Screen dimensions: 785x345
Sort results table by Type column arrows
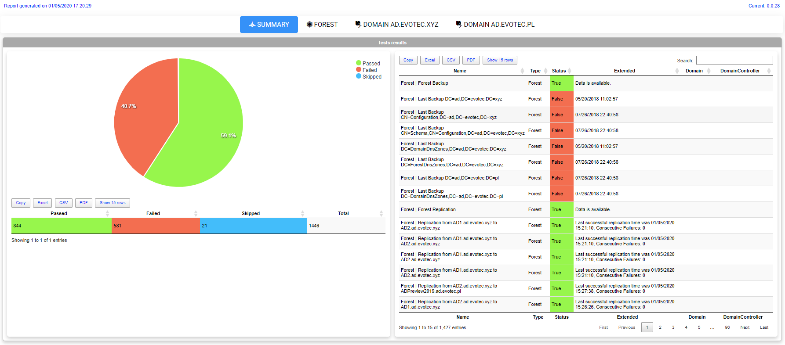tap(546, 71)
